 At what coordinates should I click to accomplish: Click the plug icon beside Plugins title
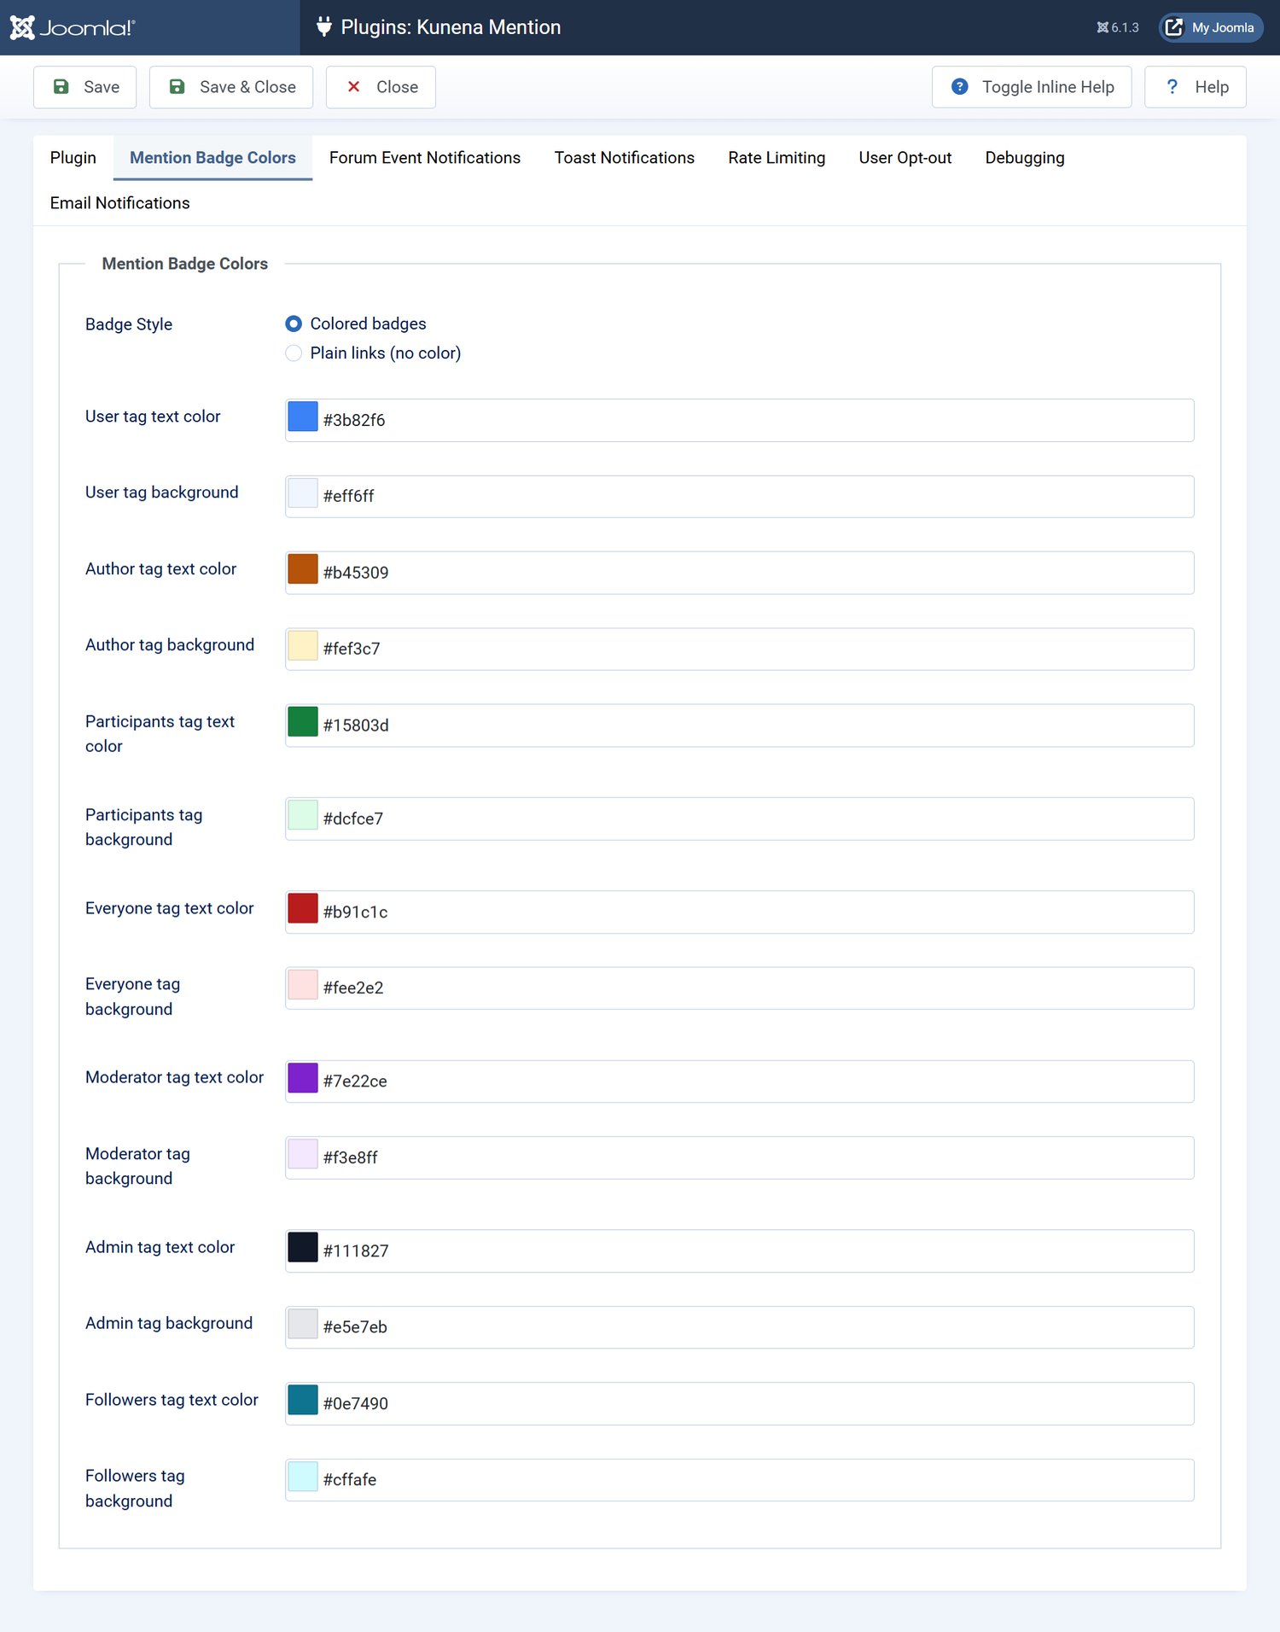pyautogui.click(x=323, y=27)
